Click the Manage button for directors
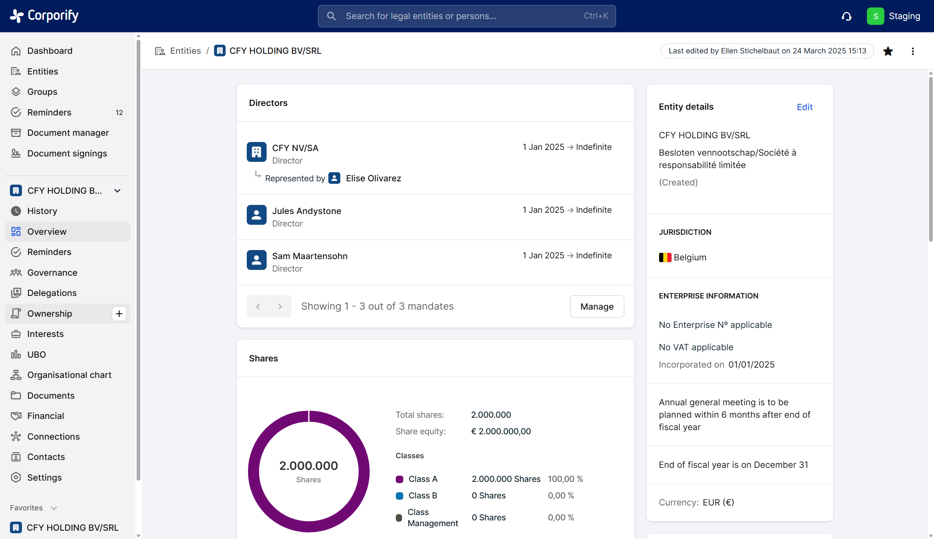This screenshot has width=934, height=539. click(597, 306)
